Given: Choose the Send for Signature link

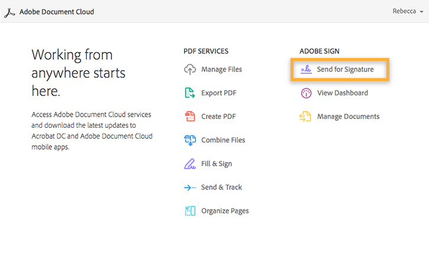Looking at the screenshot, I should pos(346,70).
